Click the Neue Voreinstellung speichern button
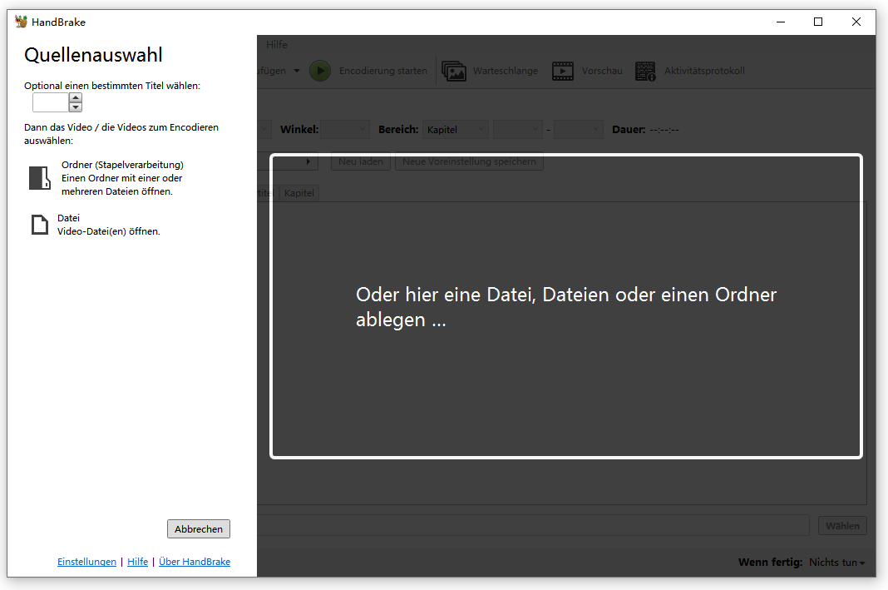 pyautogui.click(x=469, y=161)
